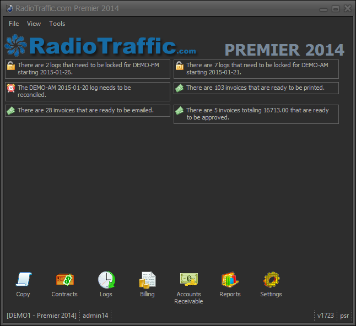Open the Contracts module icon
Viewport: 356px width, 326px height.
65,280
